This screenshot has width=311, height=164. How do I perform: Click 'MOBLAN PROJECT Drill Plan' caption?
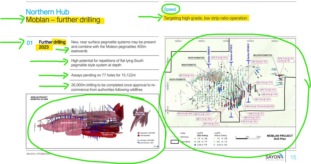(x=280, y=137)
